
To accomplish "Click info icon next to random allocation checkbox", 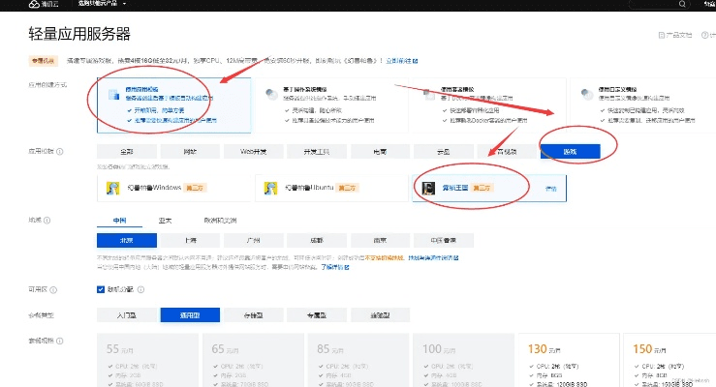I will 140,289.
